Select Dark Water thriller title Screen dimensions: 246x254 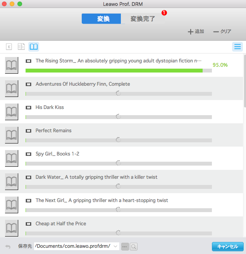click(96, 177)
